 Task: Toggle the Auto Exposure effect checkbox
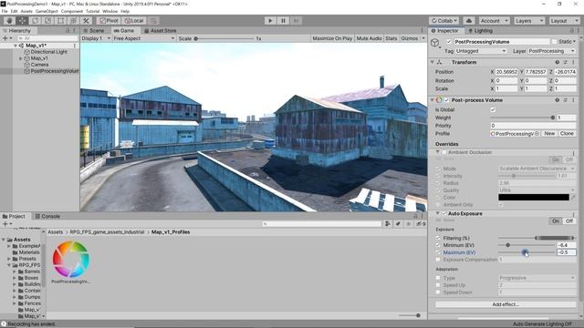[x=444, y=213]
